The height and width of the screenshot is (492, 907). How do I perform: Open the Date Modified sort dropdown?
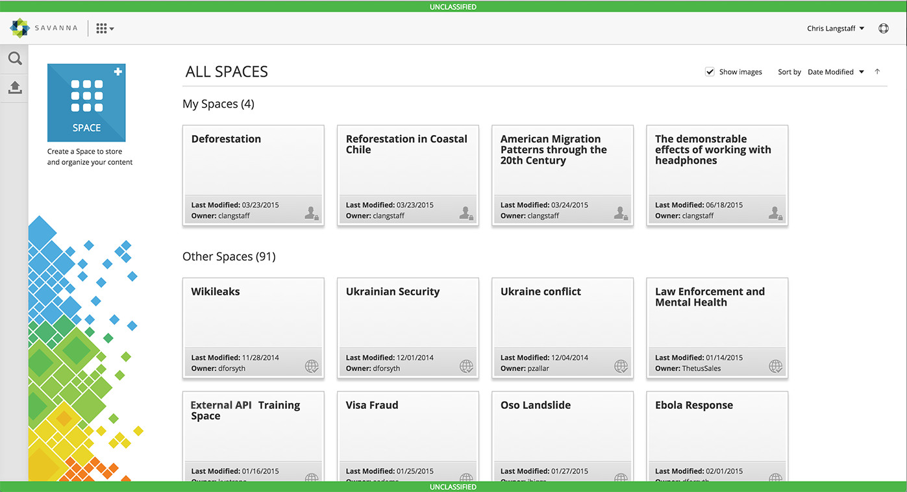point(836,72)
